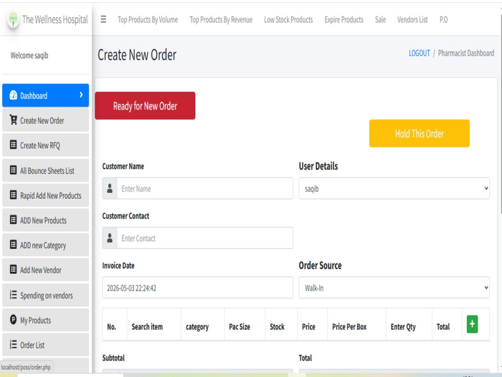Click the list icon beside Create New RFQ

pyautogui.click(x=13, y=145)
